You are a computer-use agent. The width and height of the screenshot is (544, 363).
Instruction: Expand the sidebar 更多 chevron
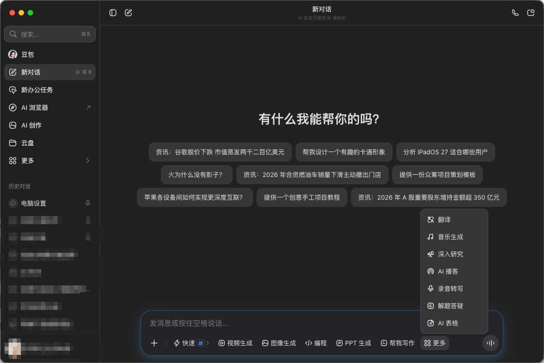(88, 161)
